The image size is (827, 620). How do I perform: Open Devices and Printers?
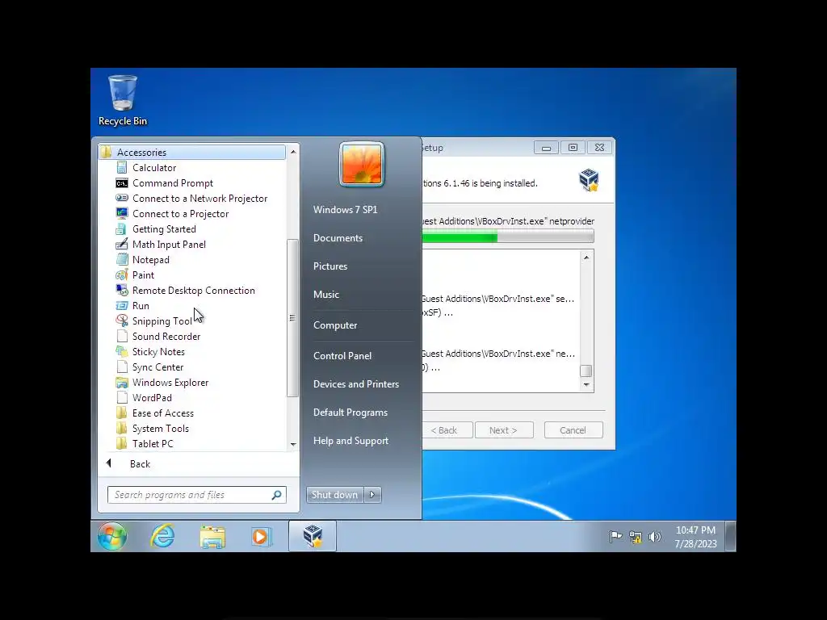point(356,383)
